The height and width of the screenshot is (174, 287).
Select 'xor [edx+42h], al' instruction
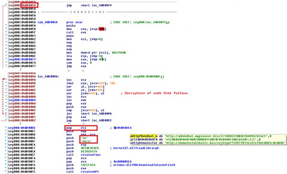click(86, 93)
